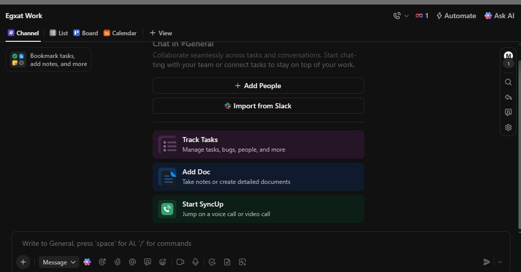The width and height of the screenshot is (521, 272).
Task: Switch to the Calendar tab
Action: tap(120, 33)
